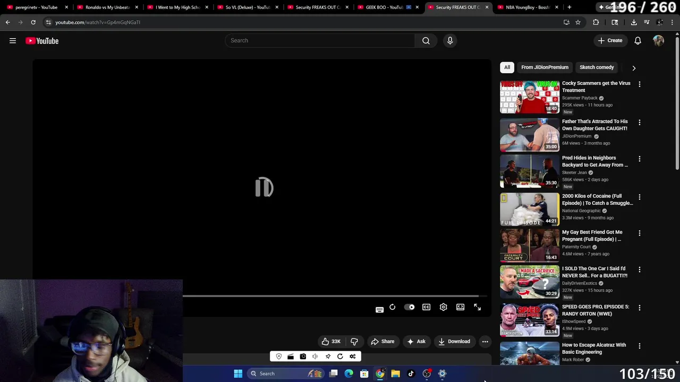Image resolution: width=680 pixels, height=382 pixels.
Task: Switch to the GEEK BOO tab
Action: tap(388, 7)
